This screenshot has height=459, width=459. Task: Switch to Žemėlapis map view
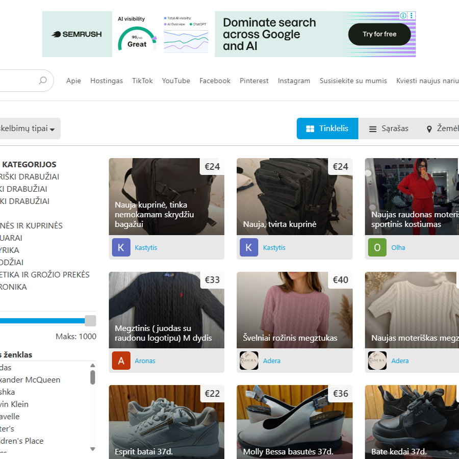(x=443, y=129)
